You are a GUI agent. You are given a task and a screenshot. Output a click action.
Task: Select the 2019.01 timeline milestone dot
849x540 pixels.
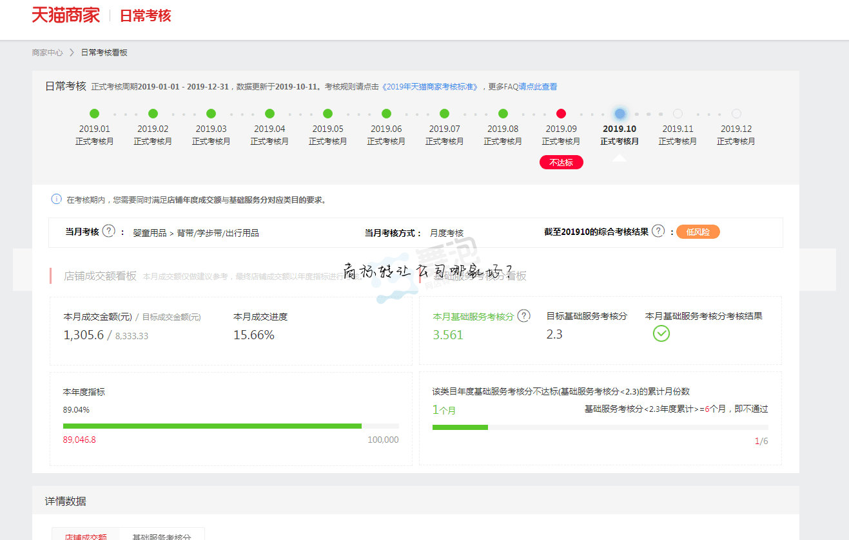94,113
